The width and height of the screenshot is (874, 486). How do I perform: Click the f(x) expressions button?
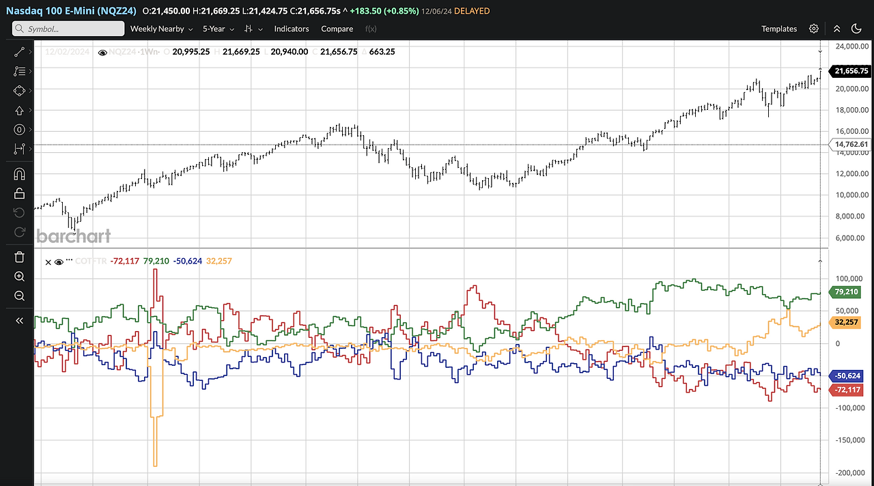[371, 29]
